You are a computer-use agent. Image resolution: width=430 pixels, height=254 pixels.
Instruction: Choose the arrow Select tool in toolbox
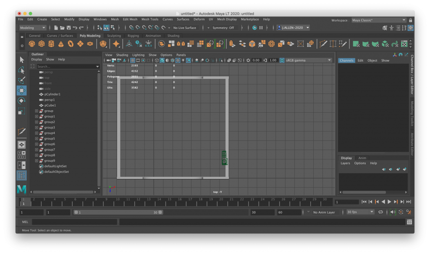tap(21, 60)
